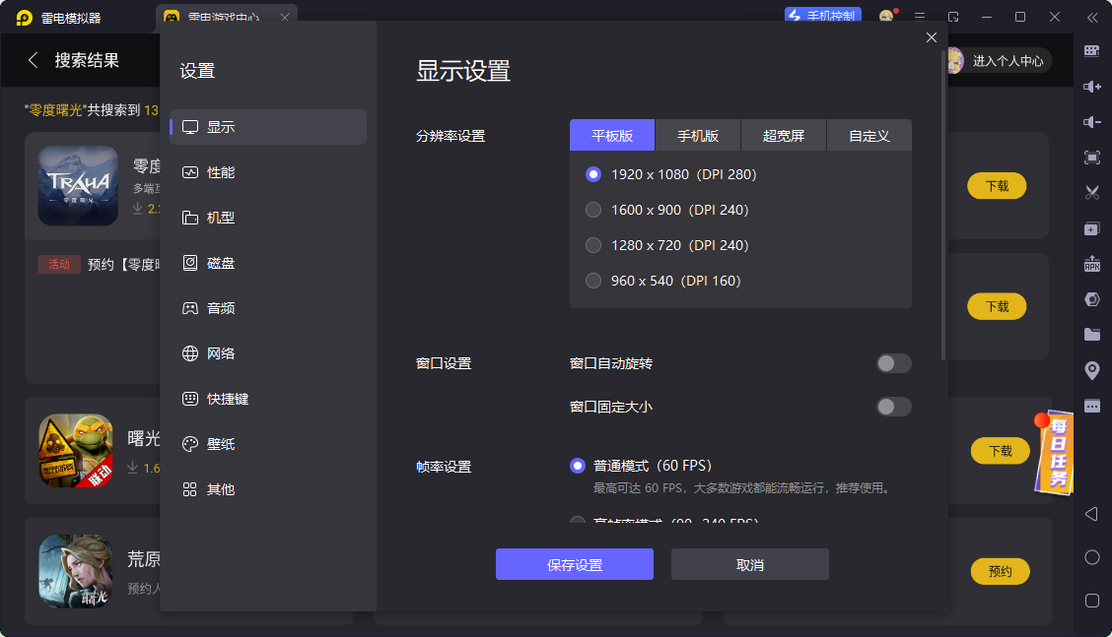Toggle 窗口自动旋转 switch
Screen dimensions: 1112x637
893,363
